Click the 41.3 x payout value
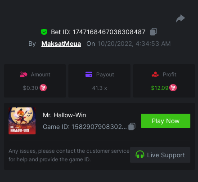Screen dimensions: 198x182 pos(99,88)
